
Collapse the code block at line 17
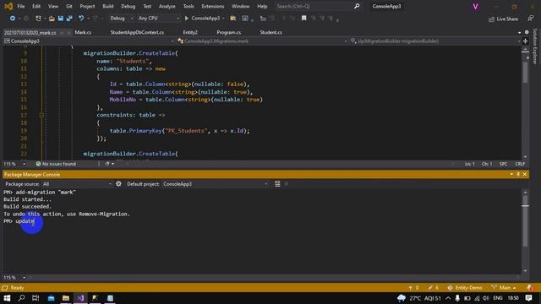[41, 115]
